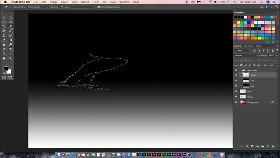Image resolution: width=280 pixels, height=158 pixels.
Task: Delete layer trash button
Action: point(273,146)
